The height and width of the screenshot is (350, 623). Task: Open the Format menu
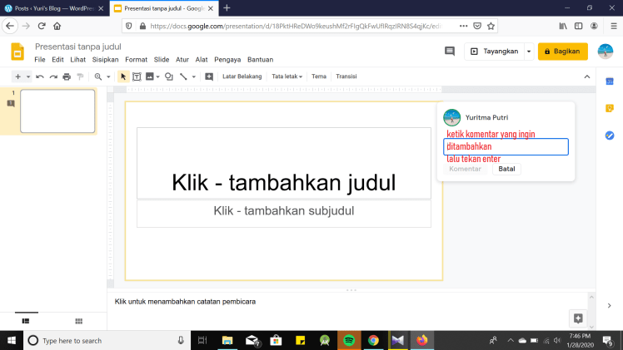[x=136, y=60]
